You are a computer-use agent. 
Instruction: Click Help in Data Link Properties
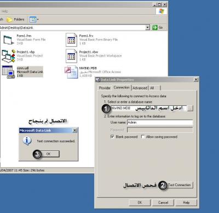point(186,203)
